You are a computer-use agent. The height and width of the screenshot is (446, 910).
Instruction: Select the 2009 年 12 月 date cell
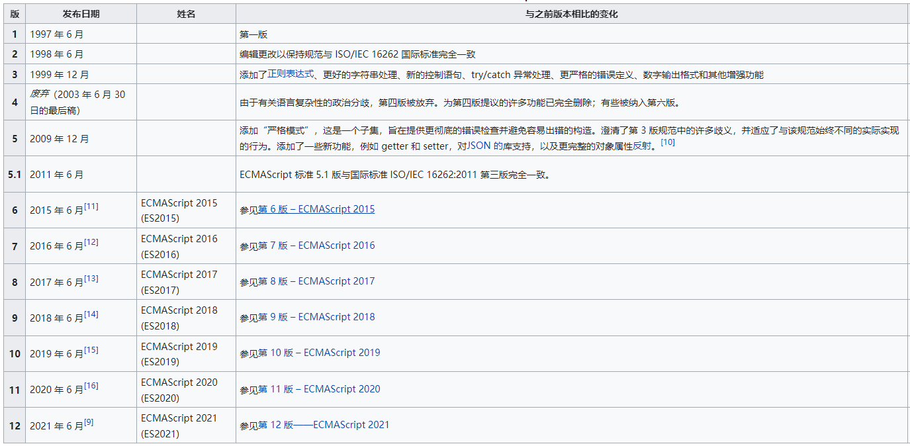point(81,138)
